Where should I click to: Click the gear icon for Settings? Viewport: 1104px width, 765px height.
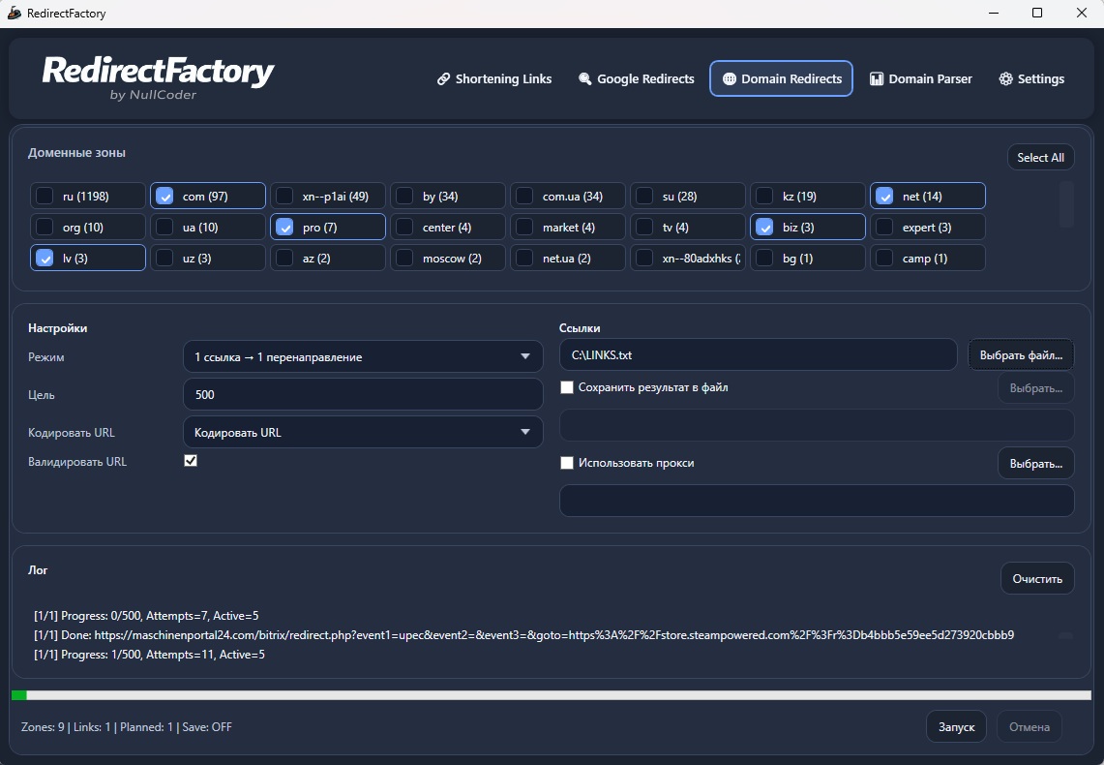click(1005, 79)
